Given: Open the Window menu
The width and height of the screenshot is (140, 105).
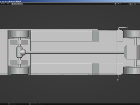Looking at the screenshot, I should 3,4.
